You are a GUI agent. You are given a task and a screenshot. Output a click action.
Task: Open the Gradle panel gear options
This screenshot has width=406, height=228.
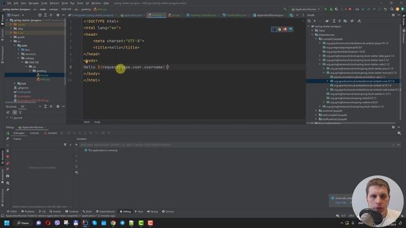(393, 15)
